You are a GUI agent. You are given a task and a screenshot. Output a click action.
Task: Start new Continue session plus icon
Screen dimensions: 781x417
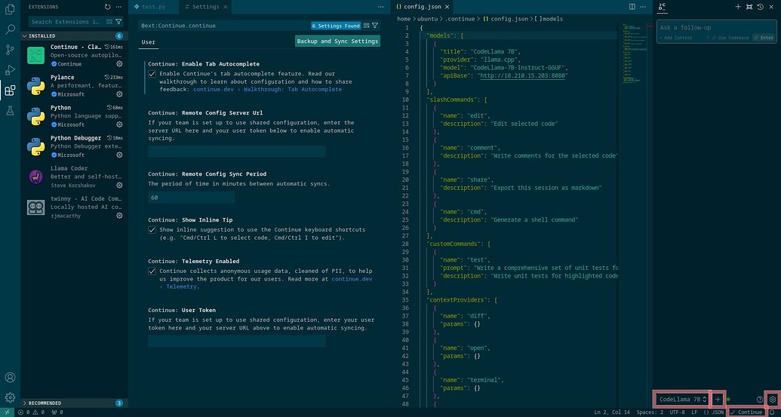tap(738, 7)
